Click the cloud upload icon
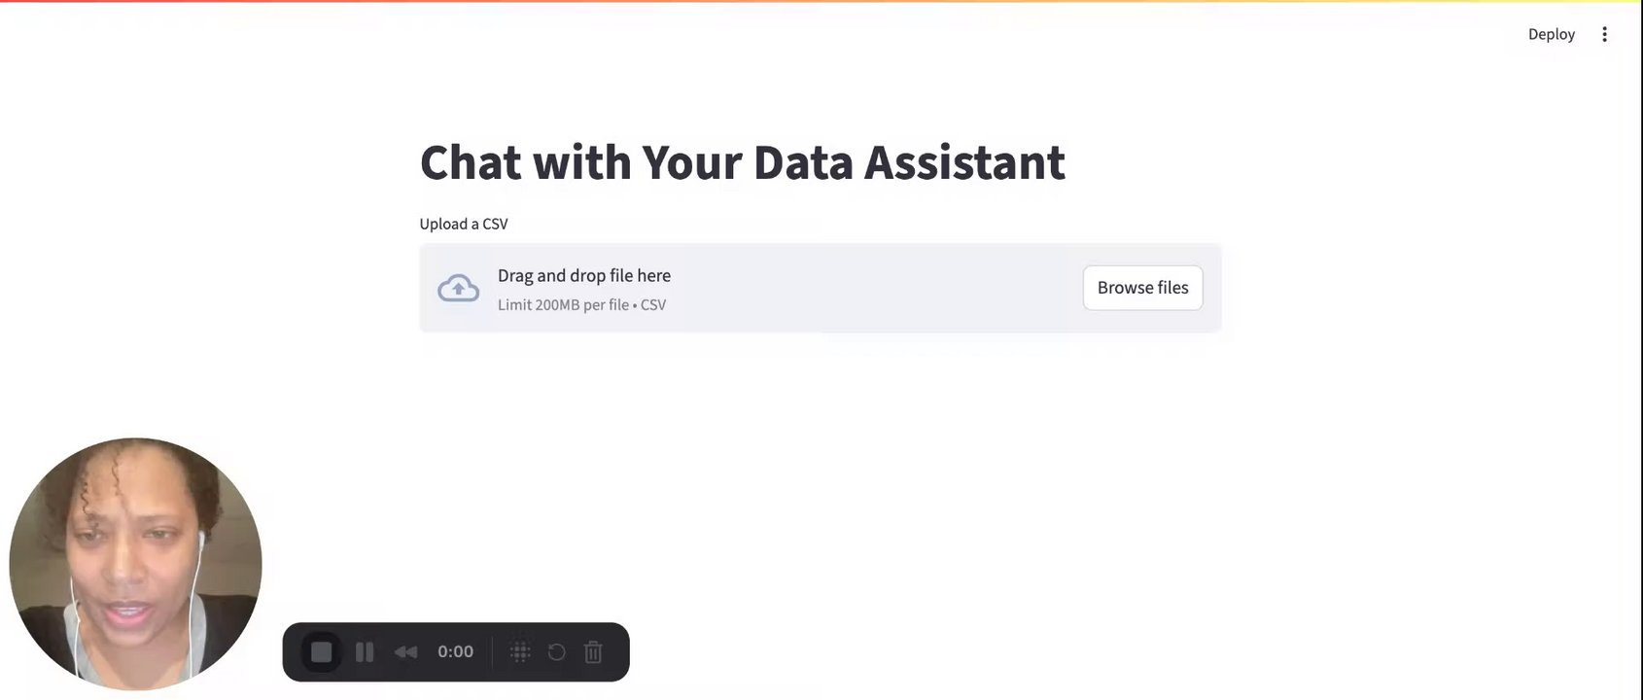The height and width of the screenshot is (700, 1643). tap(458, 288)
